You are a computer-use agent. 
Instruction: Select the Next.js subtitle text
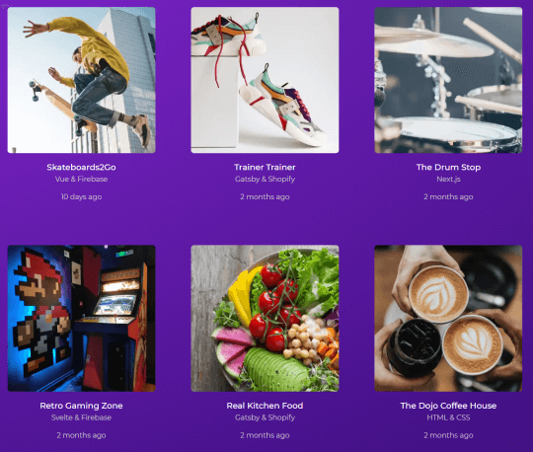click(448, 179)
